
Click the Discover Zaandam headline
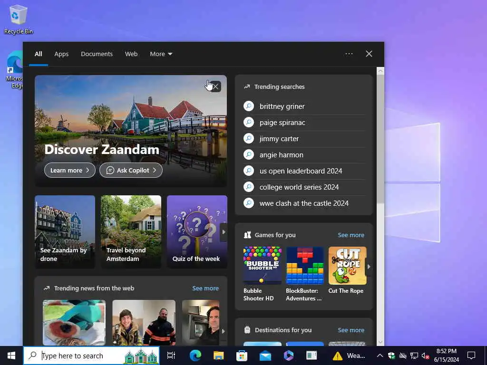pos(102,150)
